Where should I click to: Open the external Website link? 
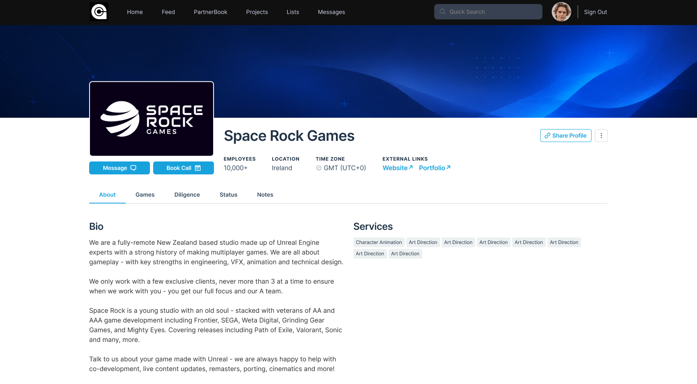pyautogui.click(x=398, y=168)
